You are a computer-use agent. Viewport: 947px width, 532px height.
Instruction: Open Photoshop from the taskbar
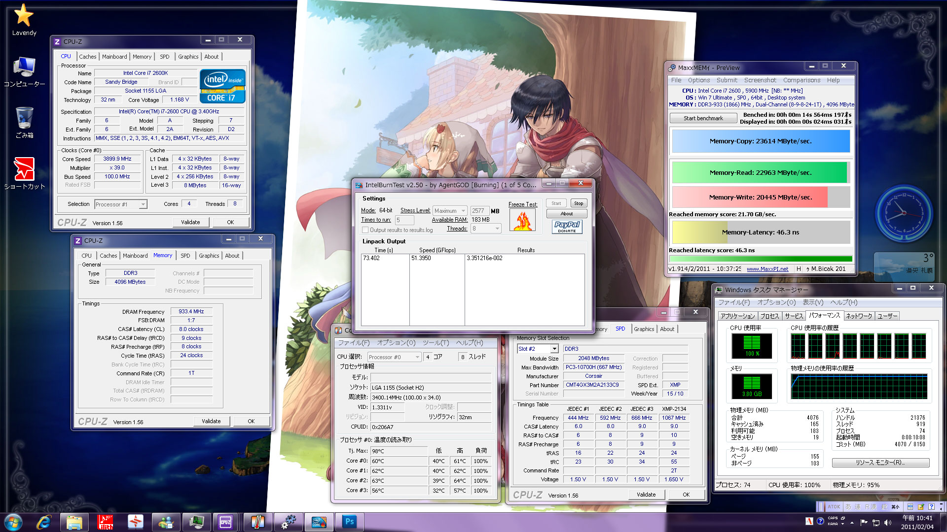(x=350, y=522)
